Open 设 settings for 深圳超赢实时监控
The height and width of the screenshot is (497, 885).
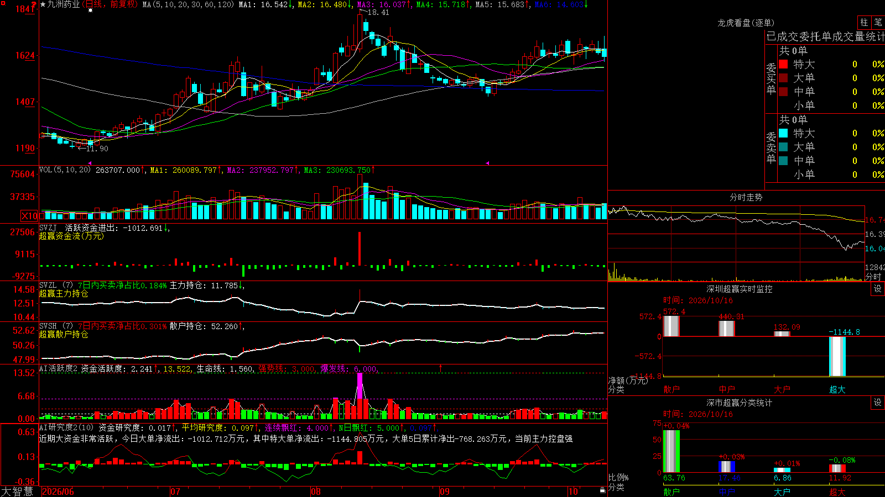878,289
